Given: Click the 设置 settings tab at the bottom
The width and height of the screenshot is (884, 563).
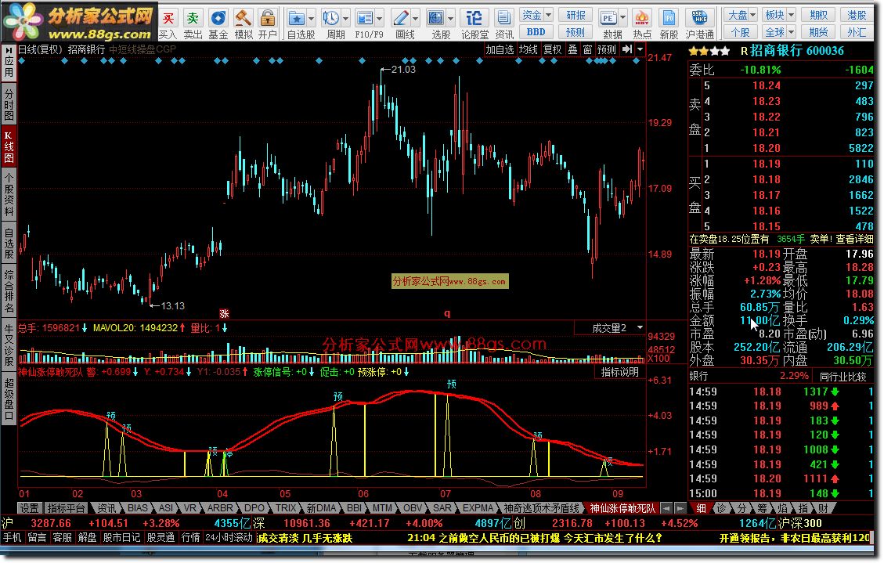Looking at the screenshot, I should (x=29, y=507).
